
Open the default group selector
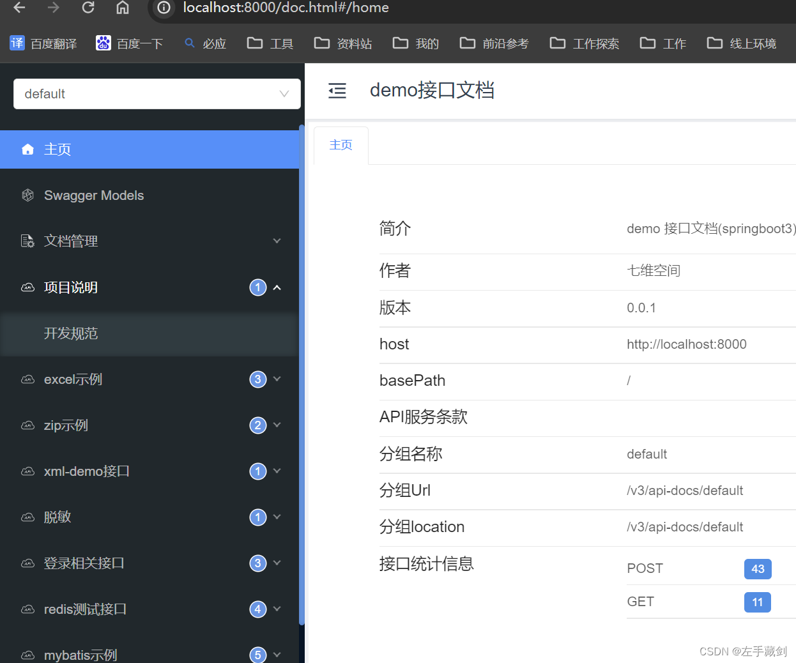click(x=157, y=93)
